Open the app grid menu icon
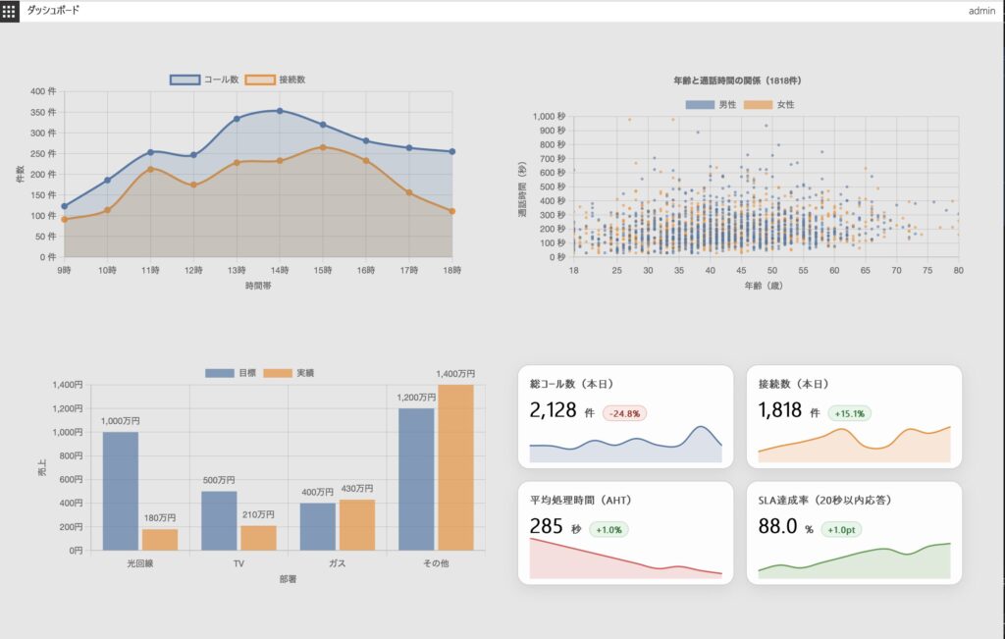This screenshot has width=1005, height=639. coord(10,10)
